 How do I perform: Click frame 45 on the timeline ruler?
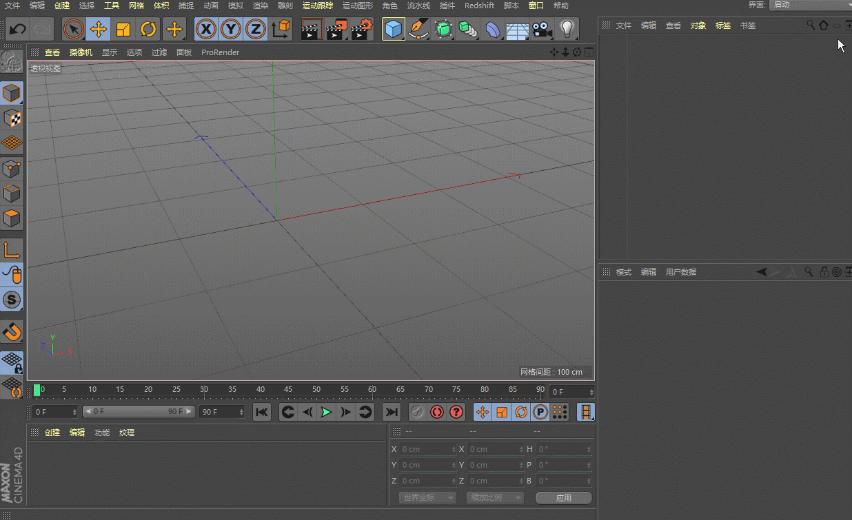tap(288, 391)
